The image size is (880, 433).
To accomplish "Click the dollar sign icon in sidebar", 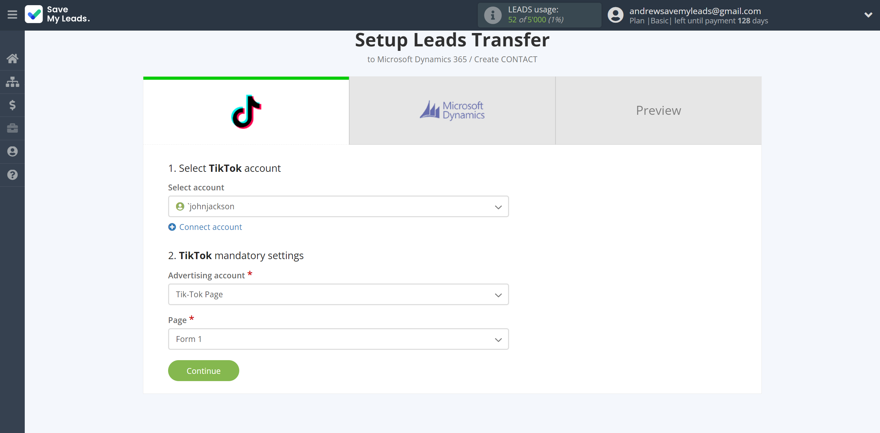I will pos(12,104).
